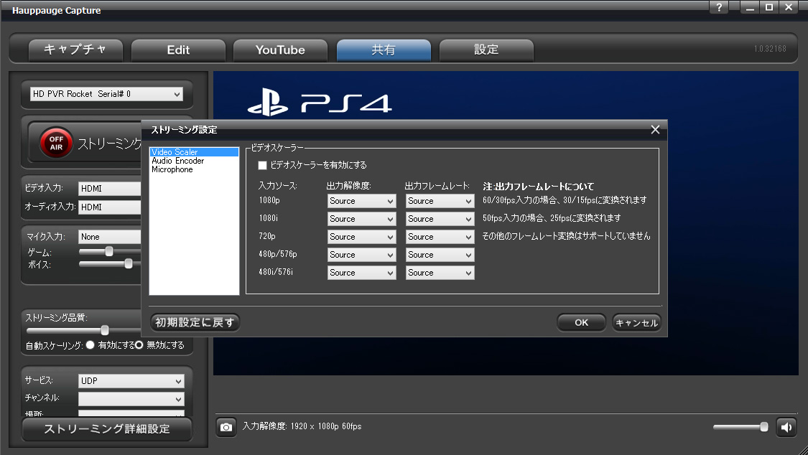Open help with the question mark icon
Image resolution: width=808 pixels, height=455 pixels.
pos(720,7)
